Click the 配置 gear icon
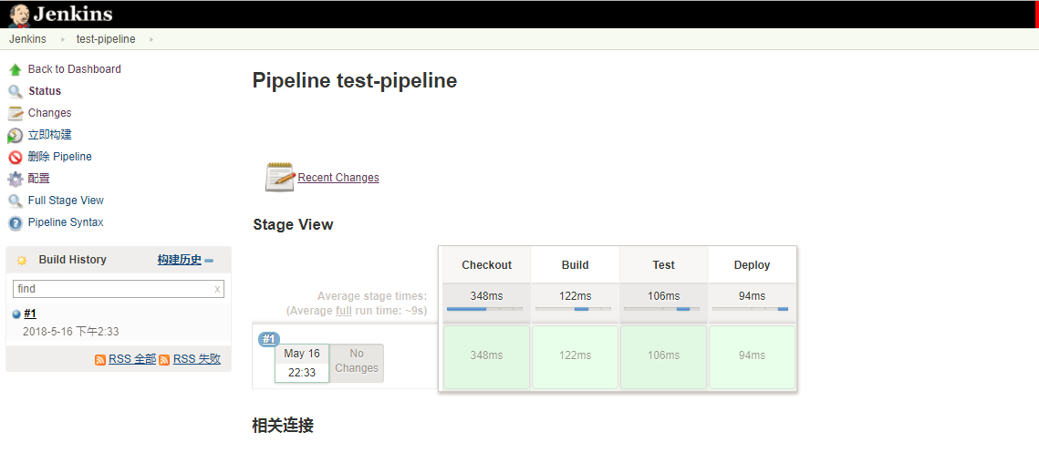Viewport: 1039px width, 453px height. tap(16, 179)
